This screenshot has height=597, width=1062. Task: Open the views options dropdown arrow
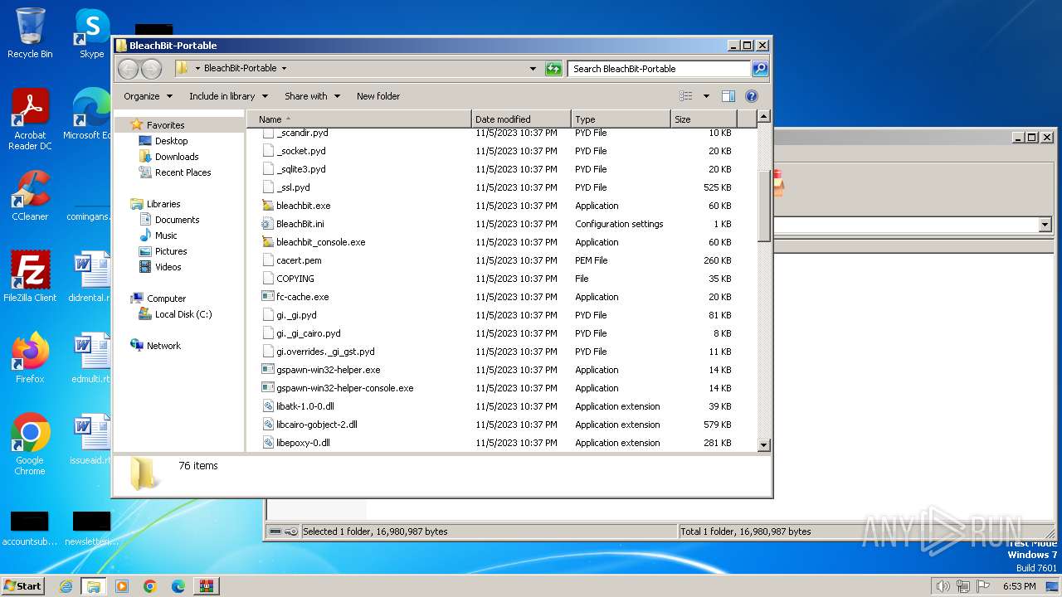(x=706, y=96)
